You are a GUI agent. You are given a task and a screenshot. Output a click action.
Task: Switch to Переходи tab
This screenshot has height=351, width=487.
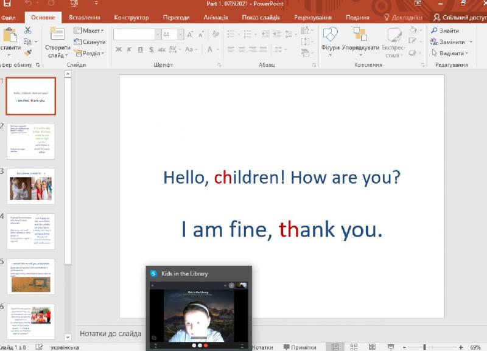pos(176,18)
